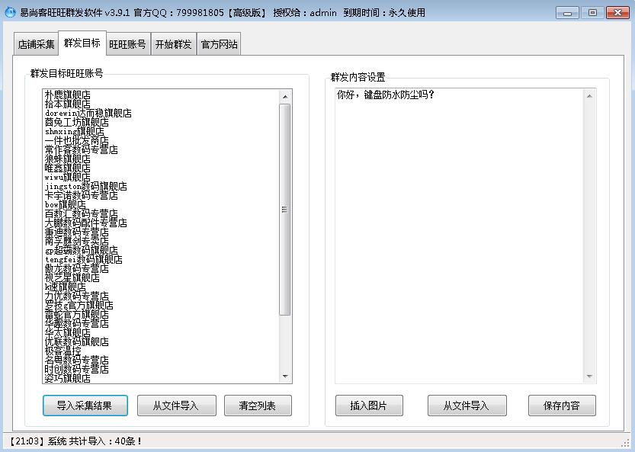Import targets using 从文件导入 button

[175, 406]
